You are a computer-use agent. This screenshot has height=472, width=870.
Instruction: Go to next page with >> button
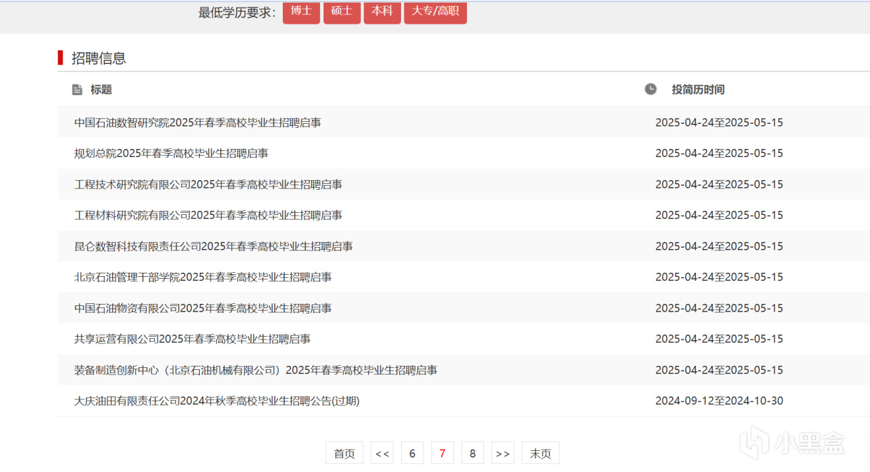pyautogui.click(x=503, y=453)
